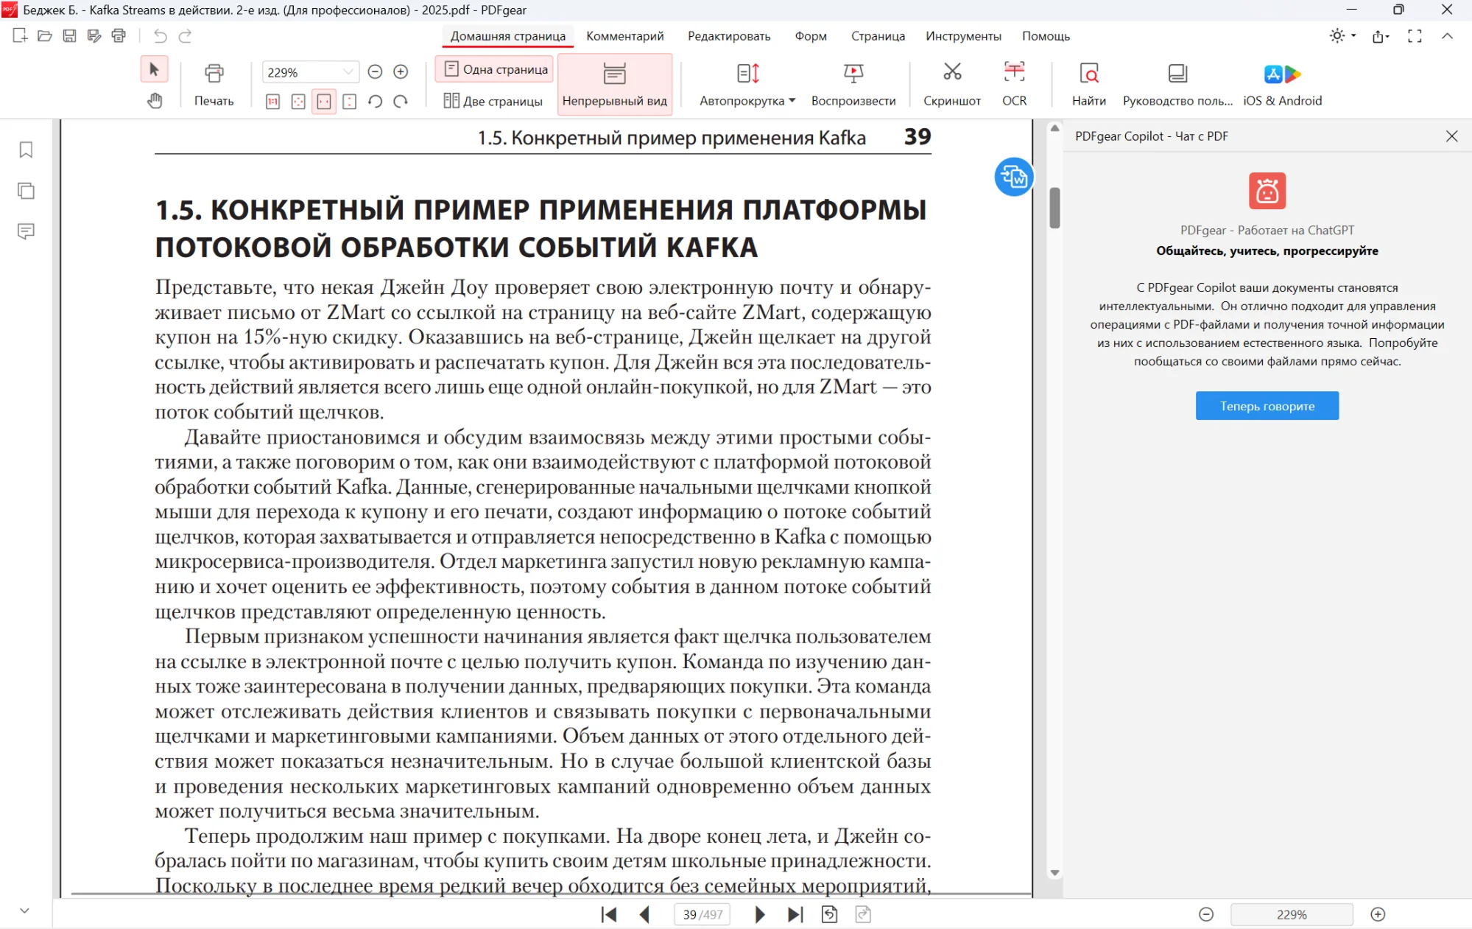
Task: Open the page thumbnails sidebar panel
Action: pyautogui.click(x=26, y=191)
